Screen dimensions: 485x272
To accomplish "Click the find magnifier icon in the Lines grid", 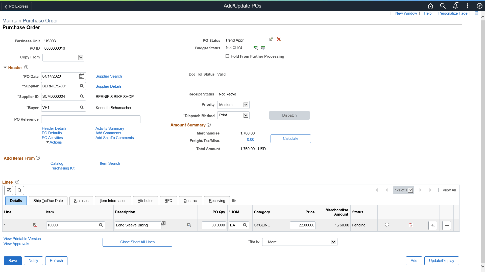I will click(x=19, y=190).
